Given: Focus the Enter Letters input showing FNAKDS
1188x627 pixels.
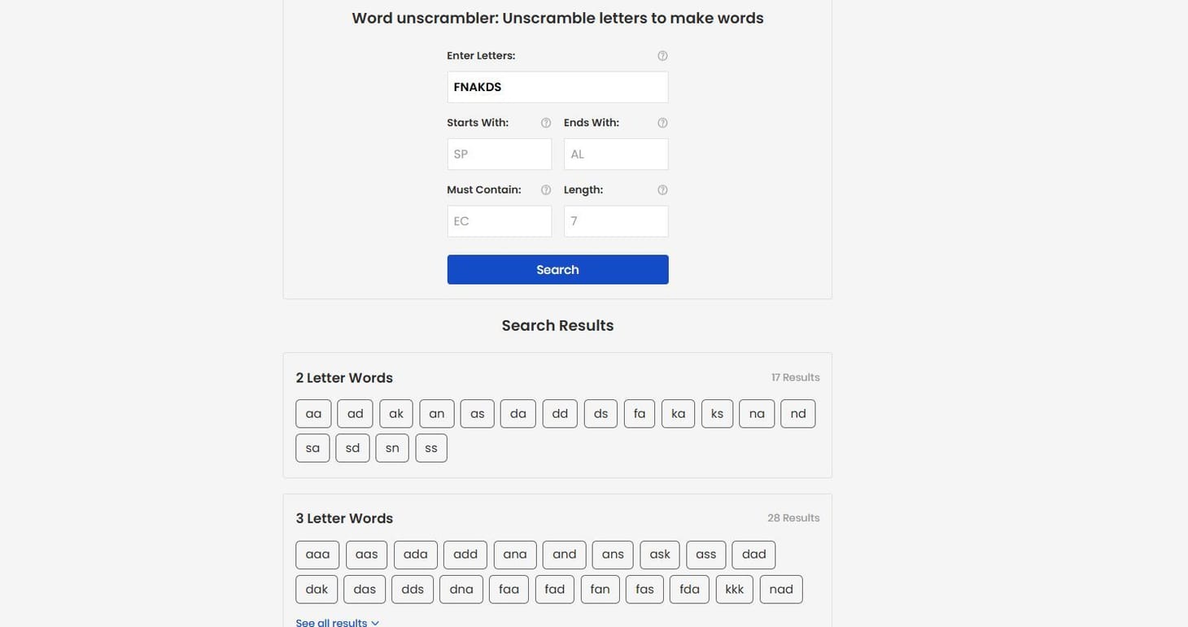Looking at the screenshot, I should click(x=557, y=86).
